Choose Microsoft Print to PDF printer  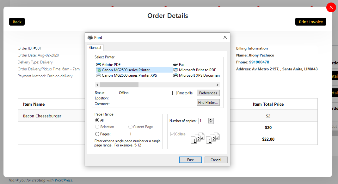(195, 70)
